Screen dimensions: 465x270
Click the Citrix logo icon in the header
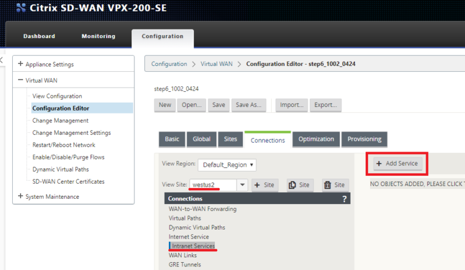coord(21,8)
